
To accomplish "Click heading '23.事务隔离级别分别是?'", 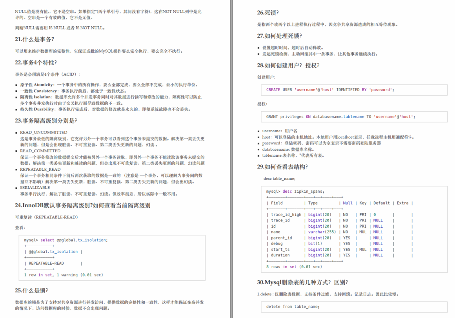I will (x=46, y=121).
